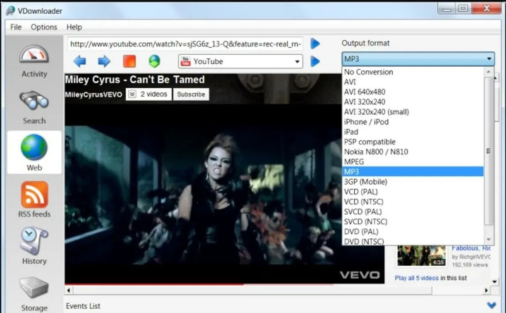
Task: Stop loading with the red square button
Action: [129, 61]
